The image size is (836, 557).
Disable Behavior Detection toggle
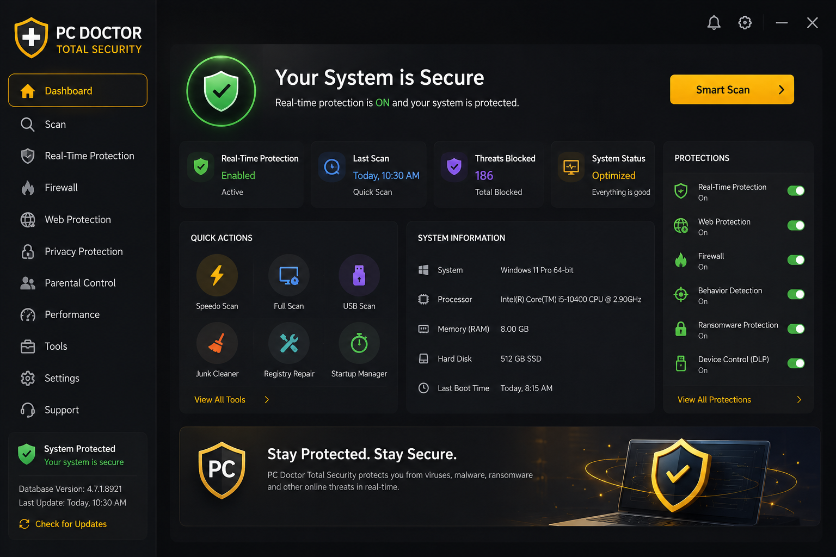(x=796, y=294)
